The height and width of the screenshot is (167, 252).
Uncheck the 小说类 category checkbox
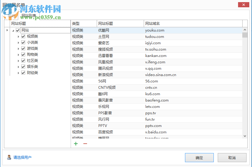pyautogui.click(x=23, y=42)
